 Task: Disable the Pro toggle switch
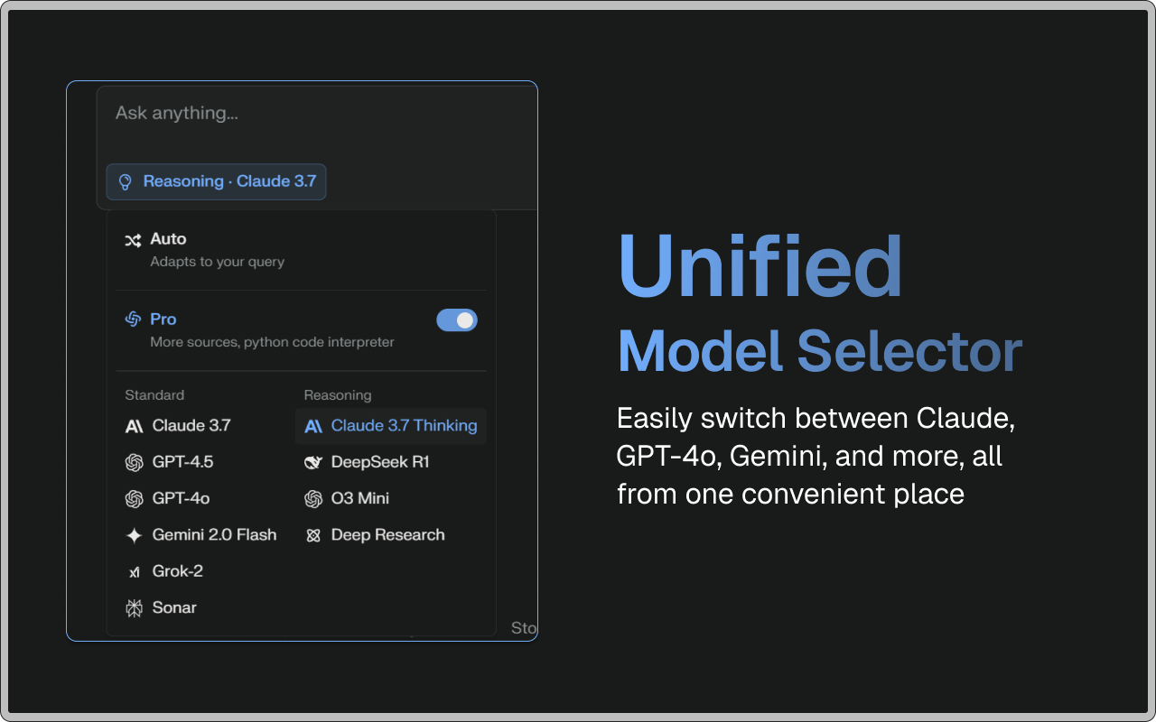(457, 319)
